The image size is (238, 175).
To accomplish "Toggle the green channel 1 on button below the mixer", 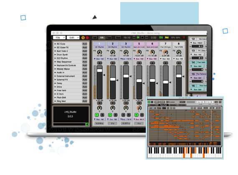I will point(97,115).
